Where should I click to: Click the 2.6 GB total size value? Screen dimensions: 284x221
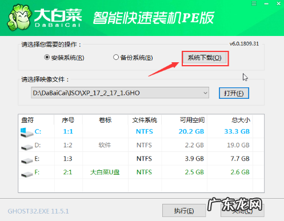coord(240,172)
